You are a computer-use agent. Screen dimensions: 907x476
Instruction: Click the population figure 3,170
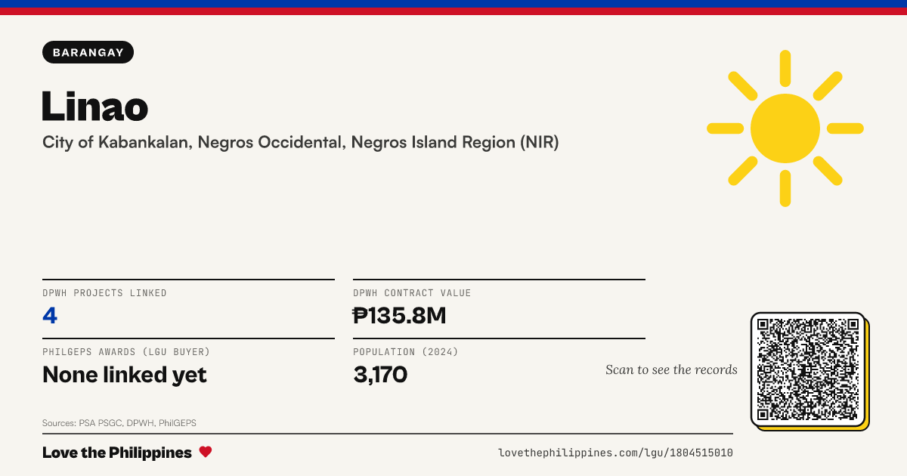(x=380, y=374)
